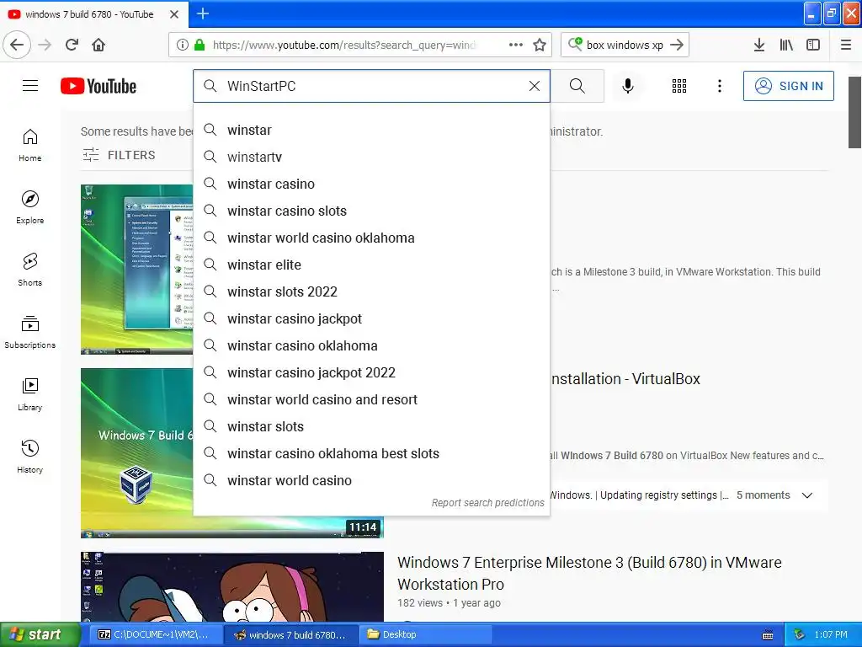Pick "winstar casino oklahoma best slots" suggestion

click(371, 453)
